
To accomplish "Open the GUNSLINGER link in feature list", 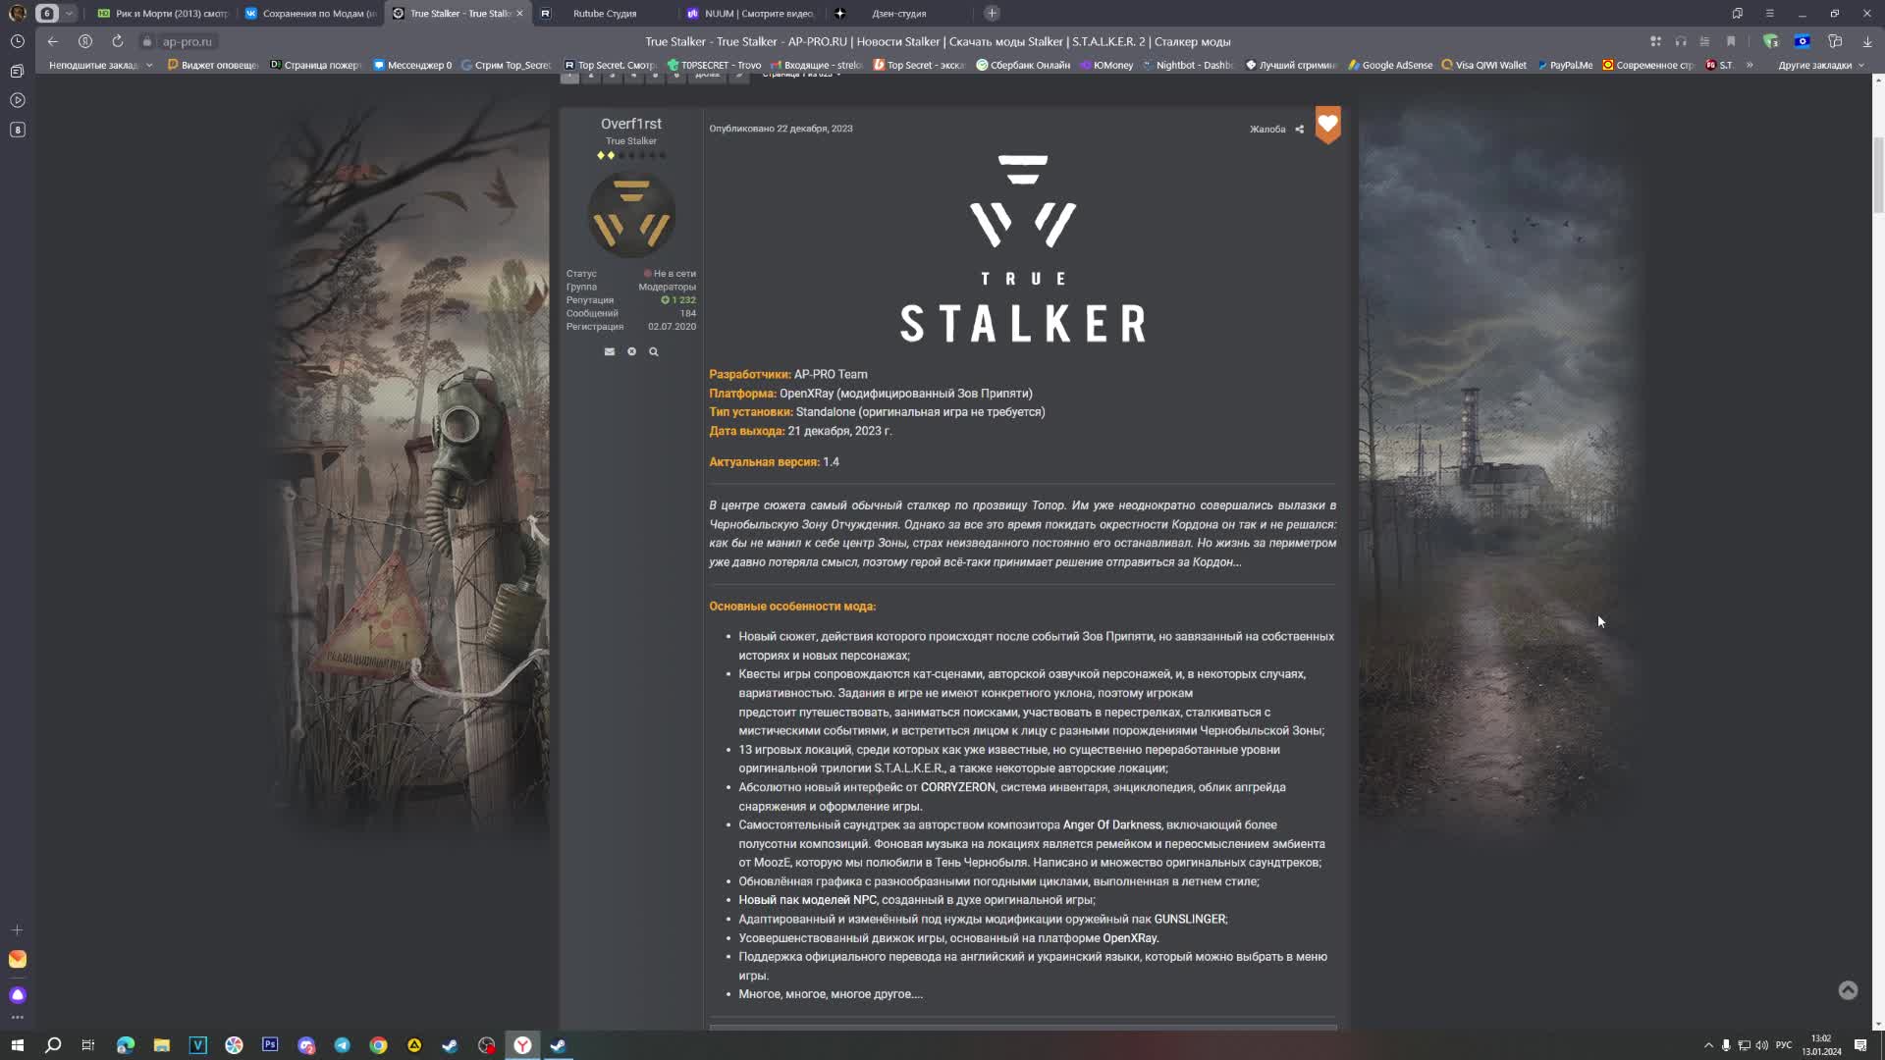I will [x=1189, y=919].
